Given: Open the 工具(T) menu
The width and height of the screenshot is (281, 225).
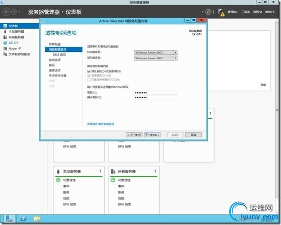Looking at the screenshot, I should pos(246,12).
